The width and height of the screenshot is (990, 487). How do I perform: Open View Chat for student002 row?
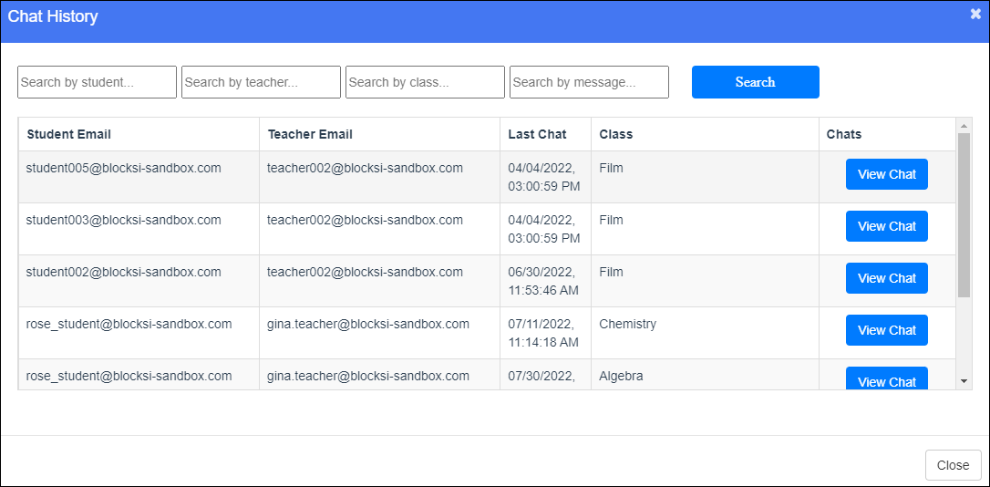point(887,278)
